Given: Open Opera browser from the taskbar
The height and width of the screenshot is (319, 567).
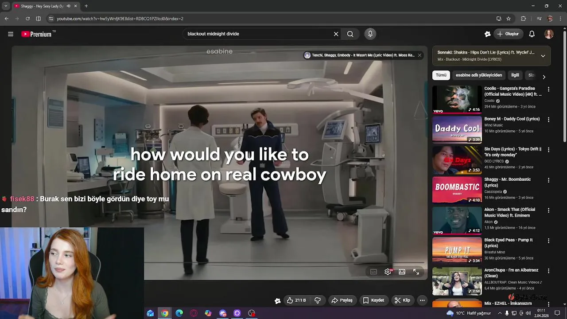Looking at the screenshot, I should tap(194, 313).
